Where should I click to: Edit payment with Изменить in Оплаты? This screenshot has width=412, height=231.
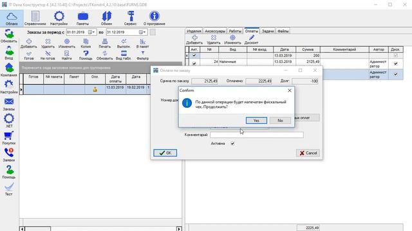coord(232,40)
